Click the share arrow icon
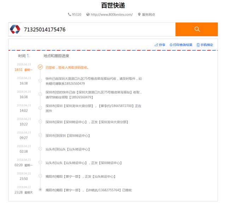Viewport: 226px width, 203px height. point(156,45)
